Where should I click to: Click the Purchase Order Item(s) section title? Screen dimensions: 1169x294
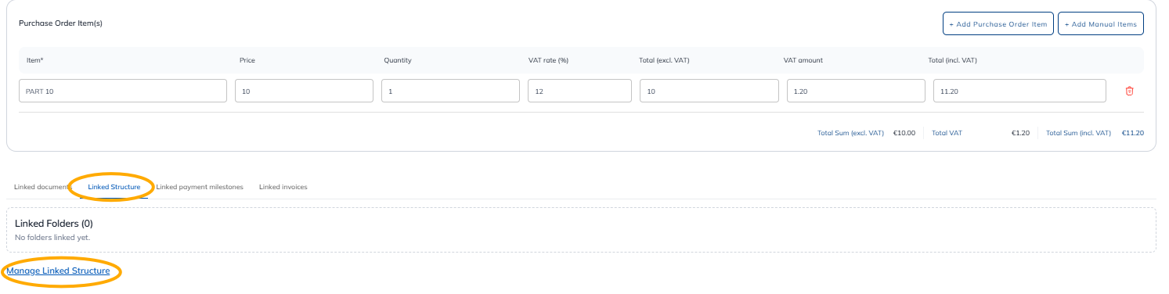coord(60,23)
